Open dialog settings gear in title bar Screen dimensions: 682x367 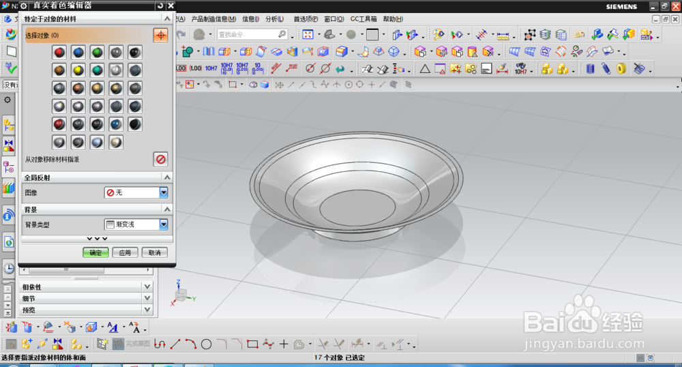tap(24, 5)
